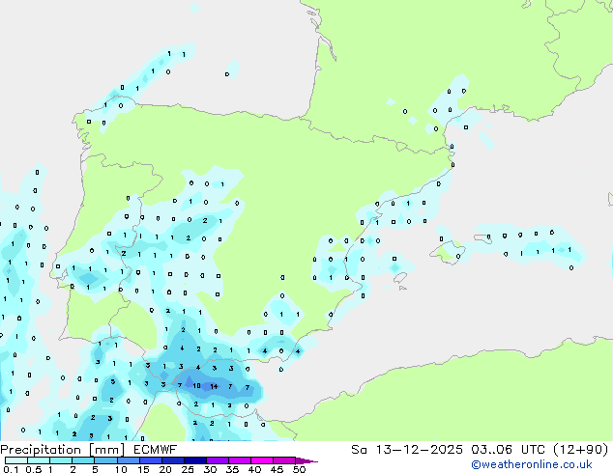Click the 0.1–0.5 mm palest legend swatch
613x473 pixels.
pos(16,460)
